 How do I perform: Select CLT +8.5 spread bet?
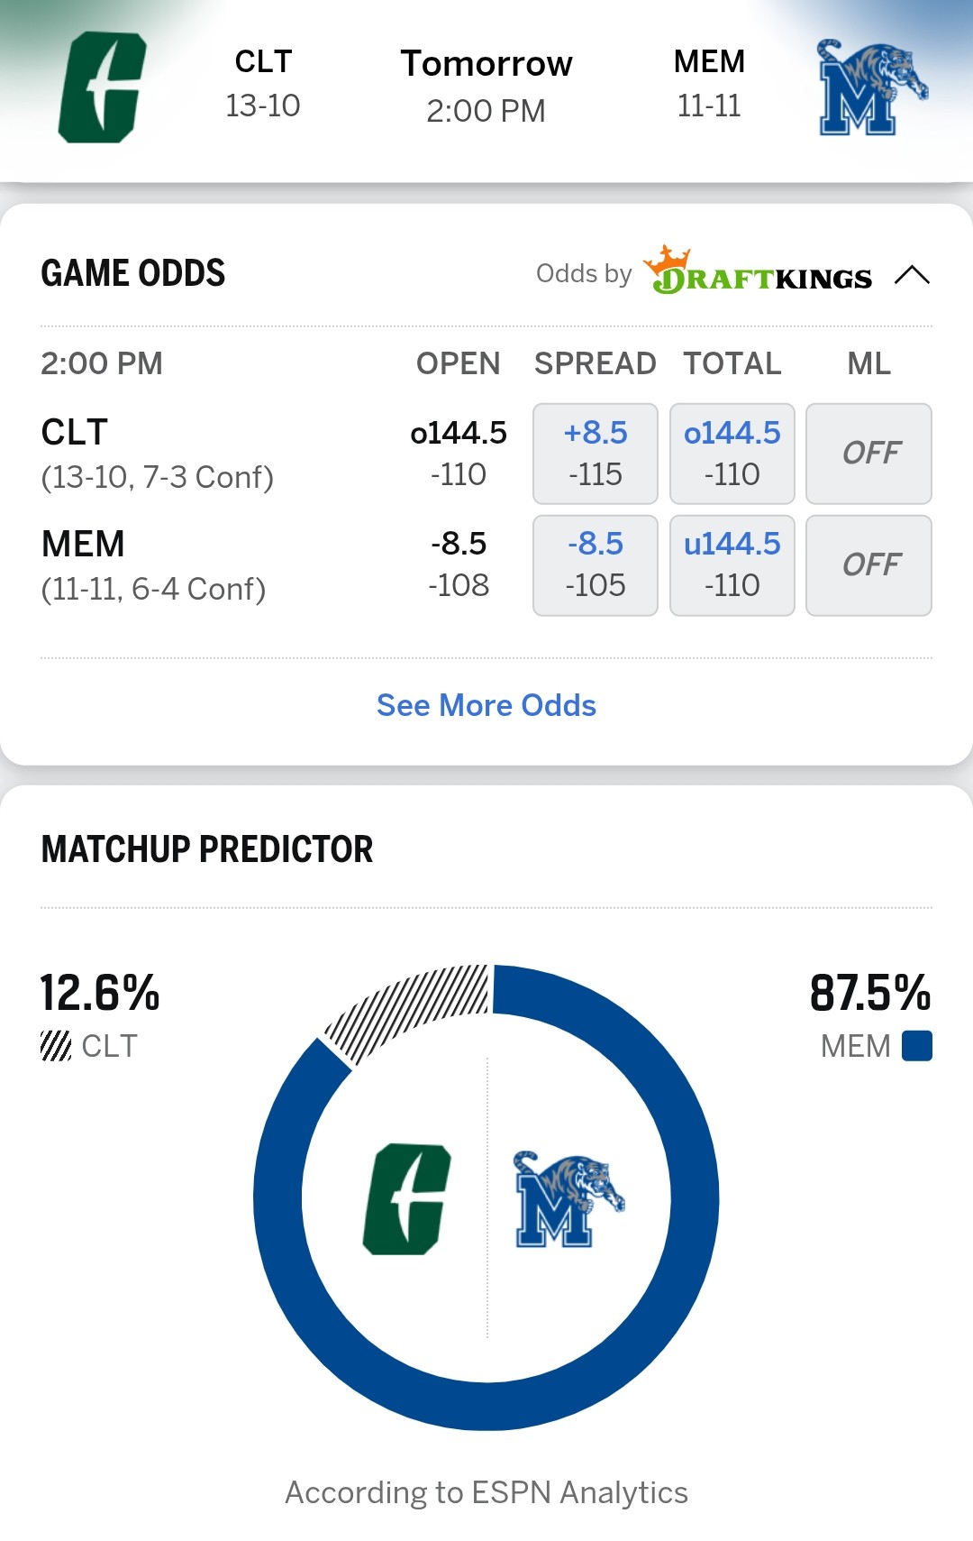click(x=596, y=454)
